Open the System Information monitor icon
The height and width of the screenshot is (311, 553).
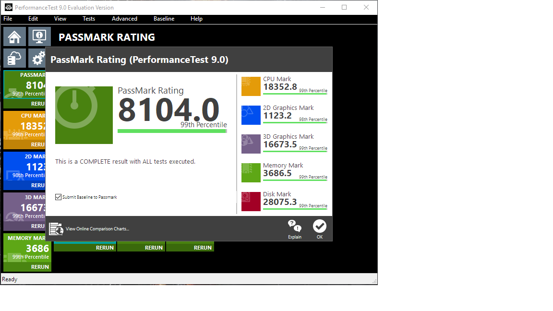pyautogui.click(x=39, y=36)
